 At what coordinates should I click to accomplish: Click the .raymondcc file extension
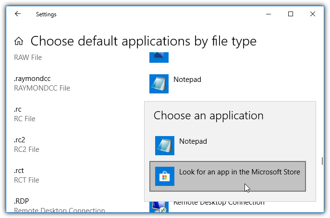click(x=32, y=79)
